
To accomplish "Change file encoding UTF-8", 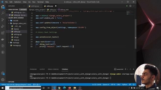I will tap(113, 84).
